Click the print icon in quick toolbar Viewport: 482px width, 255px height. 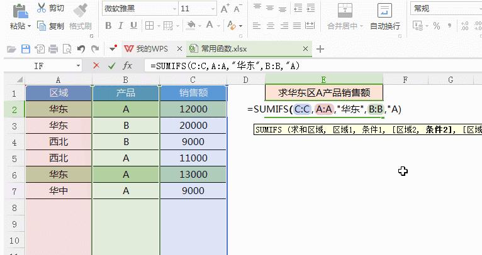point(53,49)
